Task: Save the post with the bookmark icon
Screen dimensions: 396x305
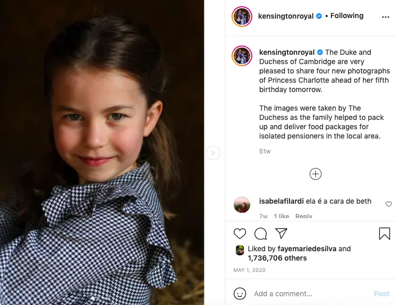Action: 385,234
